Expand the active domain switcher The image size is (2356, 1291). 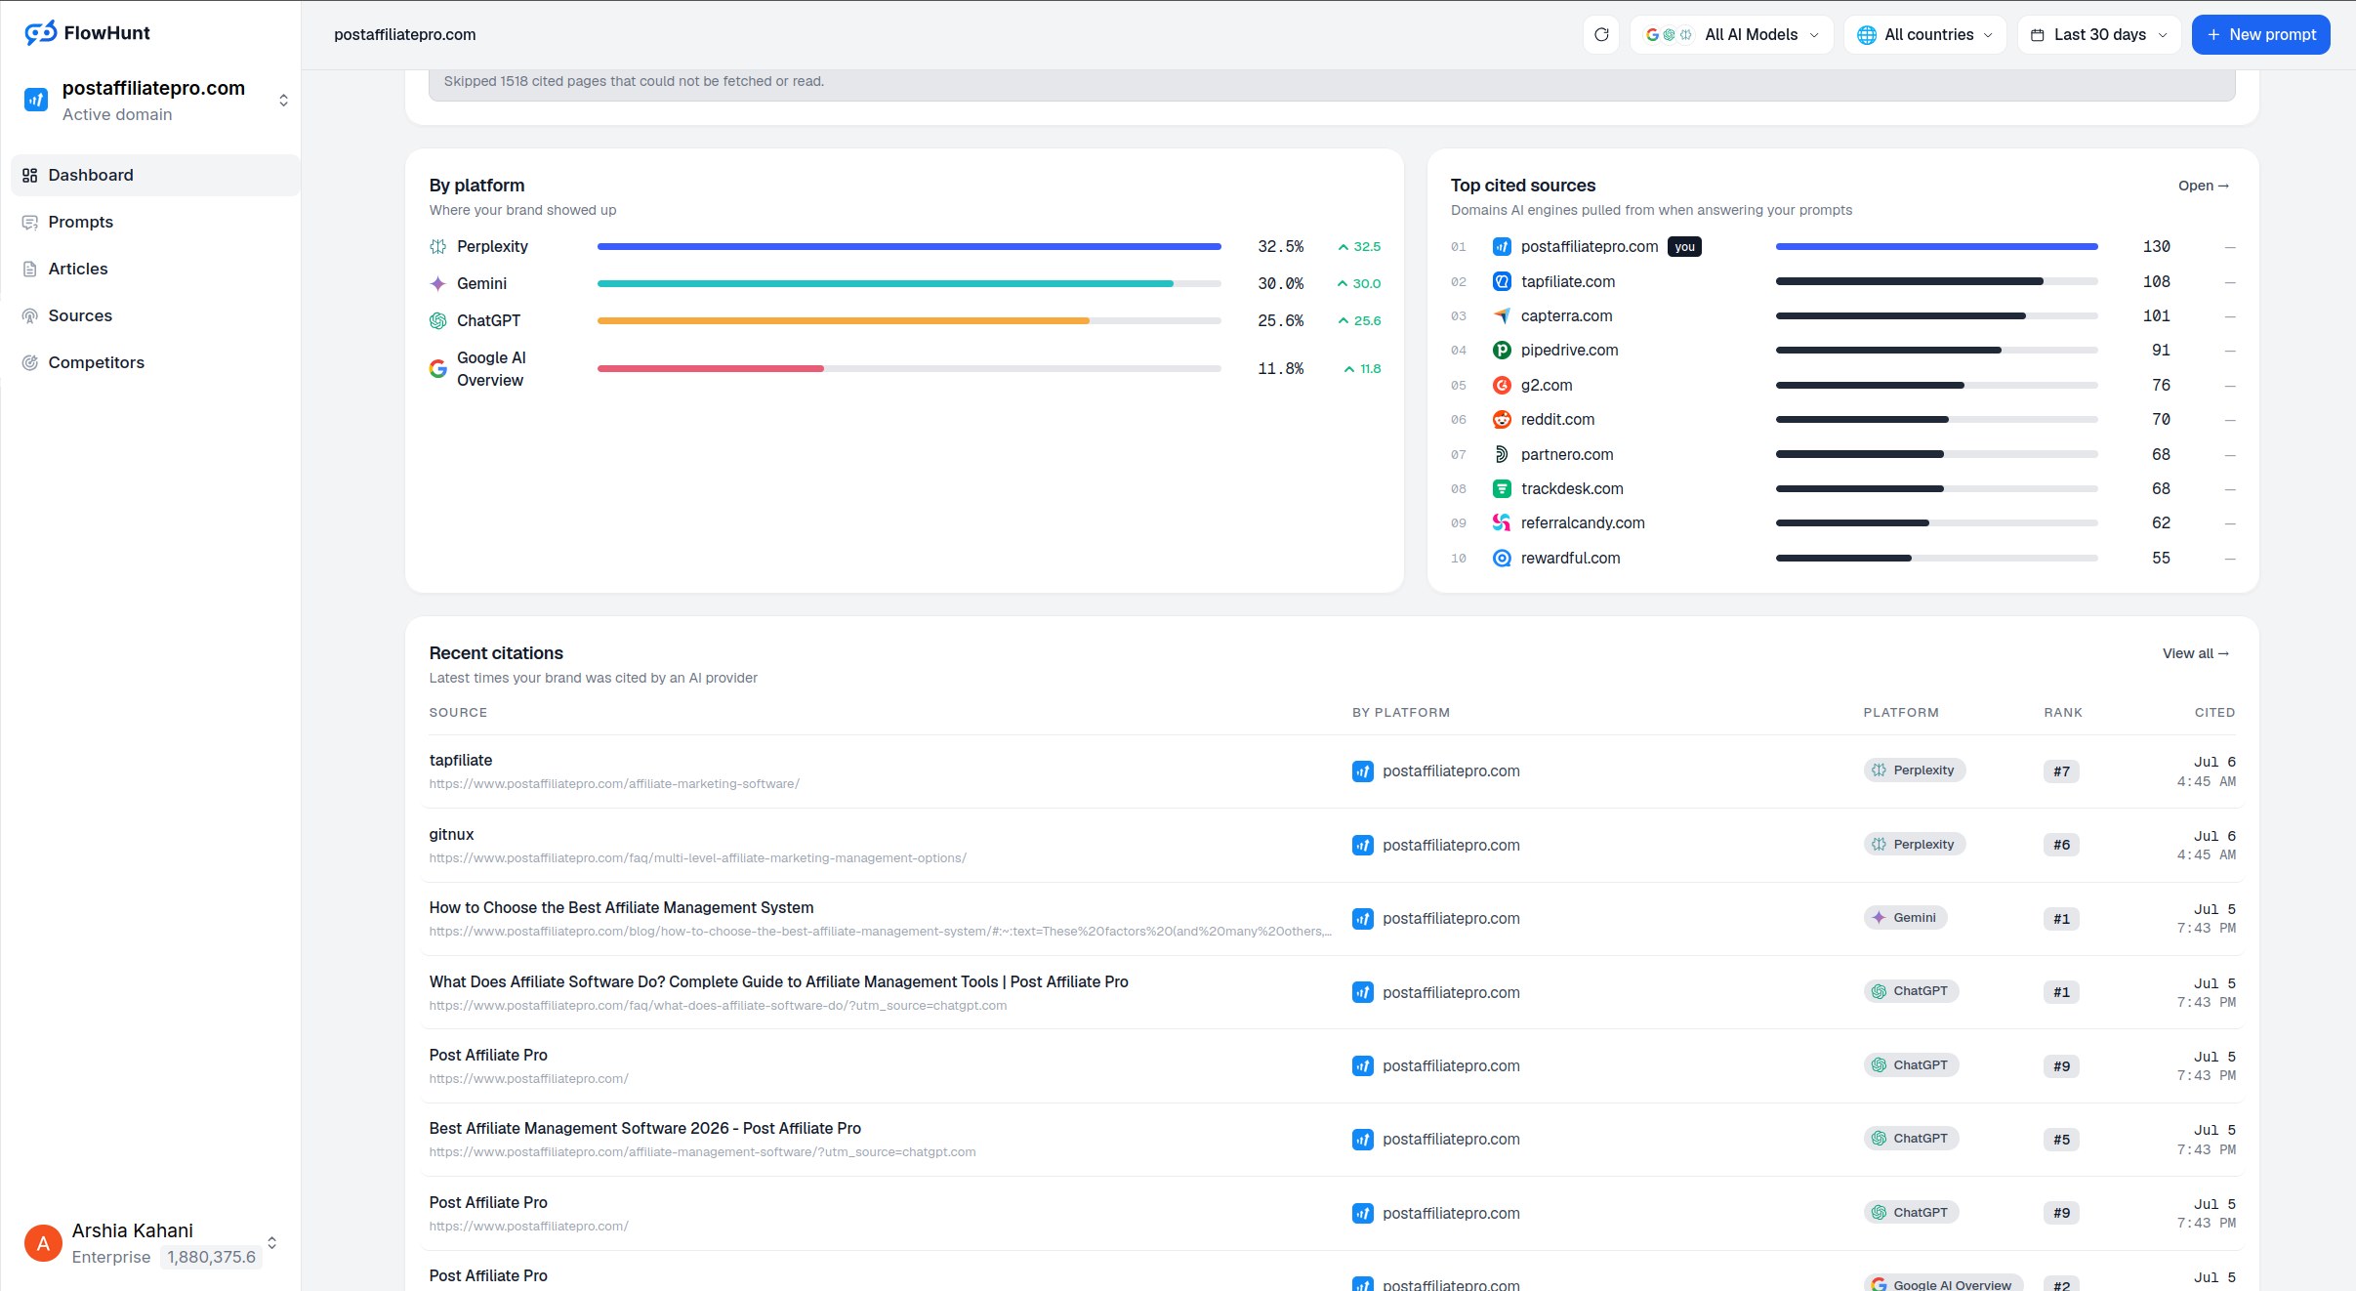click(283, 101)
